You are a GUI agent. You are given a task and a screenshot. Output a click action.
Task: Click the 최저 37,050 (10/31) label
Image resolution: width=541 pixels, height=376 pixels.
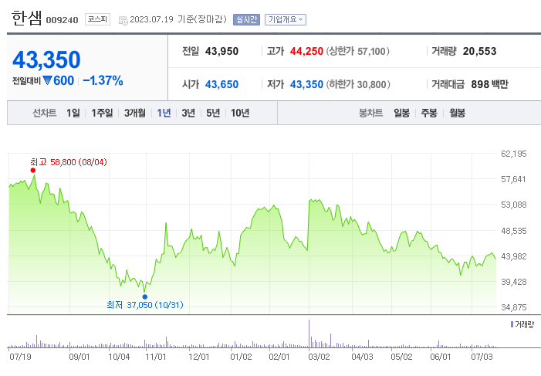pos(145,305)
